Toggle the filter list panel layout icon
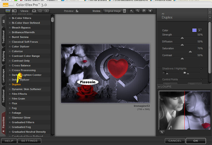Viewport: 212px width, 145px height. click(14, 11)
